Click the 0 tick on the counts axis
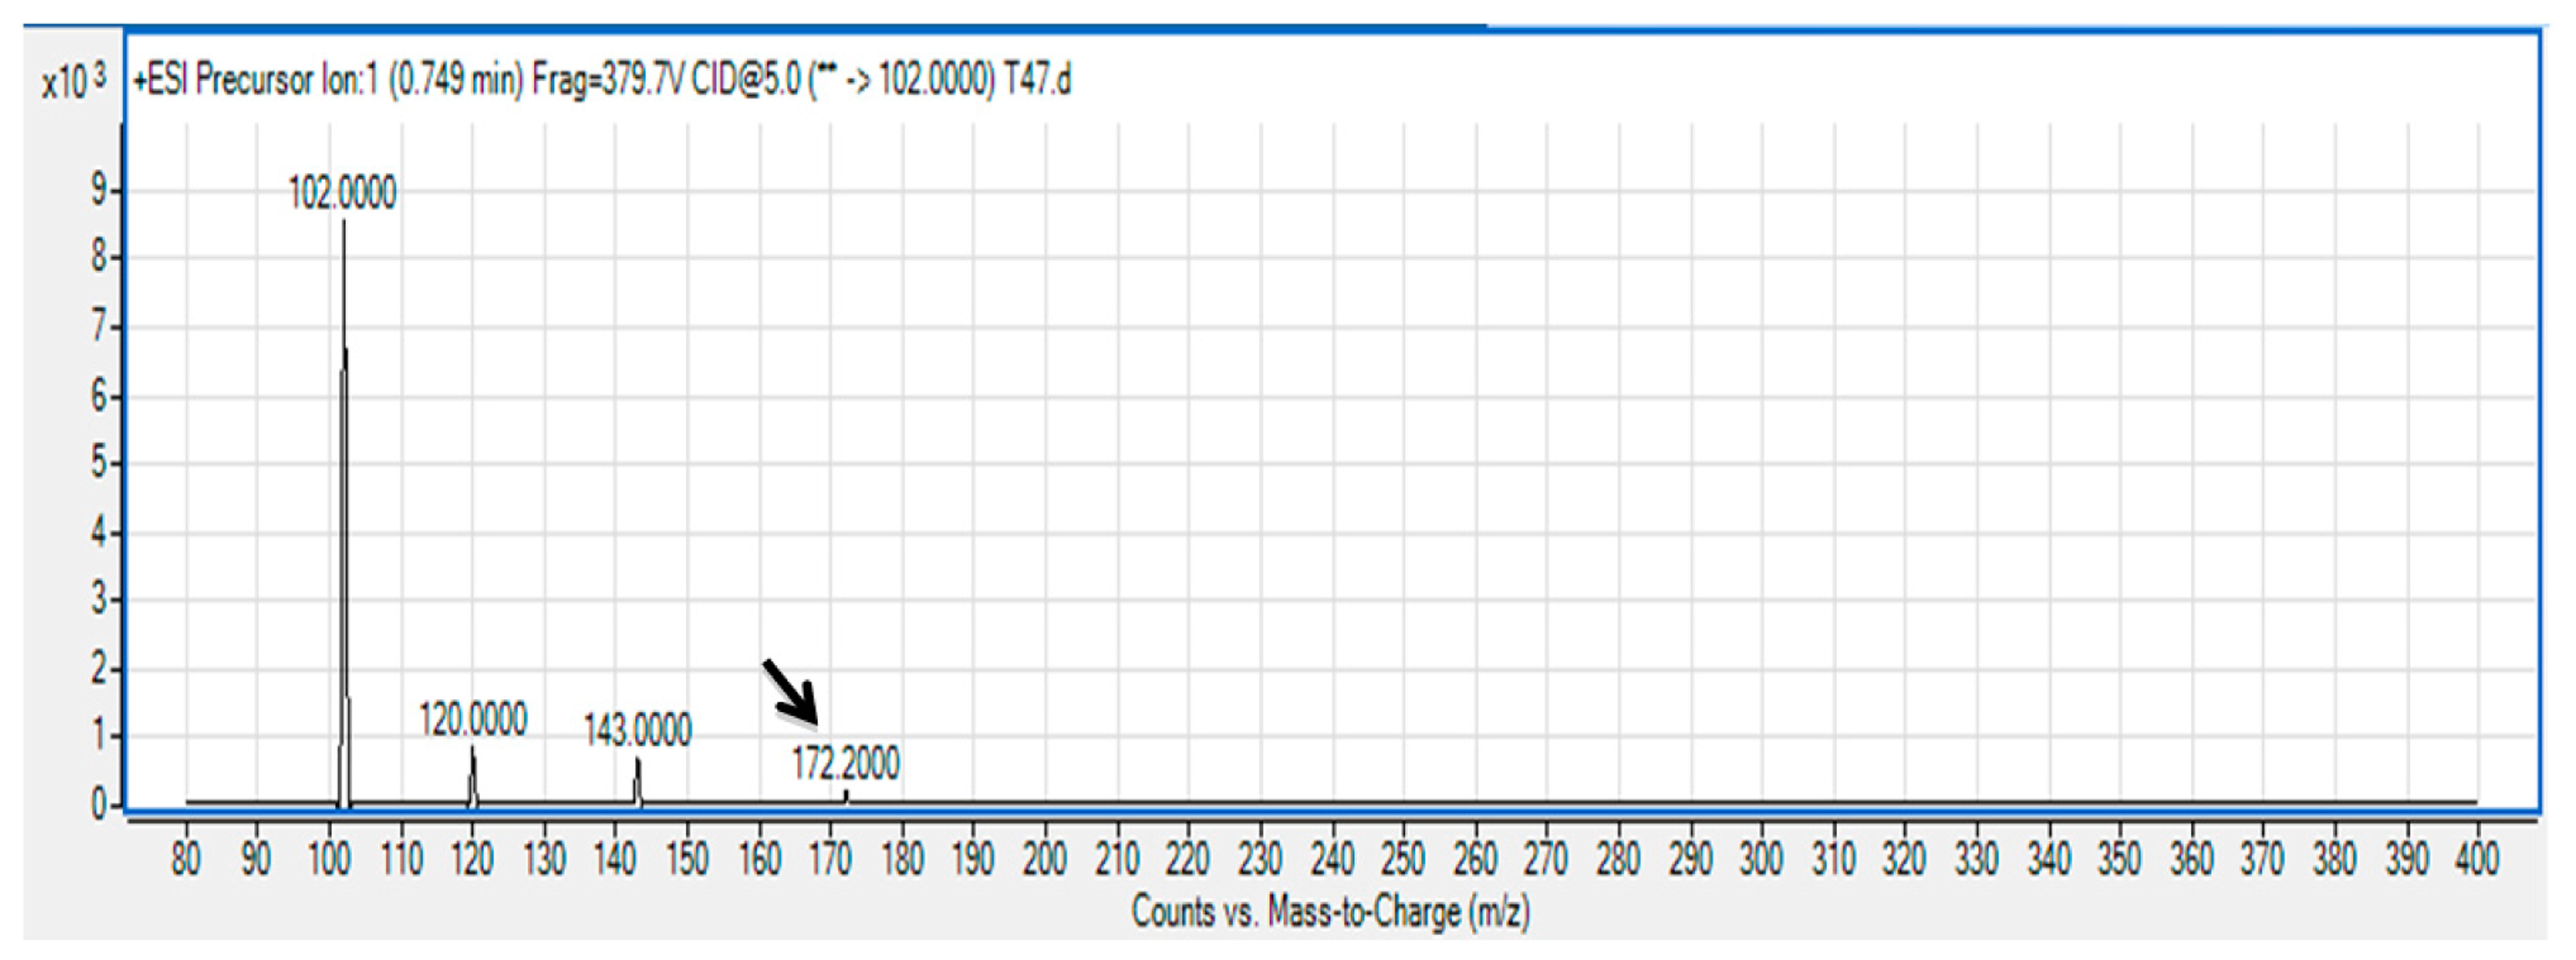Viewport: 2576px width, 960px height. coord(99,804)
